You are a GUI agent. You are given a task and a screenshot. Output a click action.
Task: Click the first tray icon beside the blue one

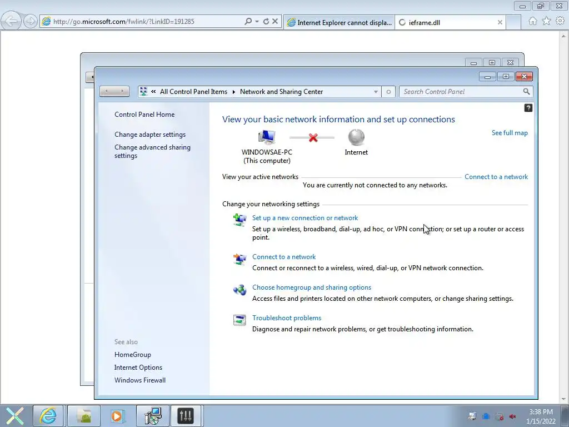click(x=472, y=416)
